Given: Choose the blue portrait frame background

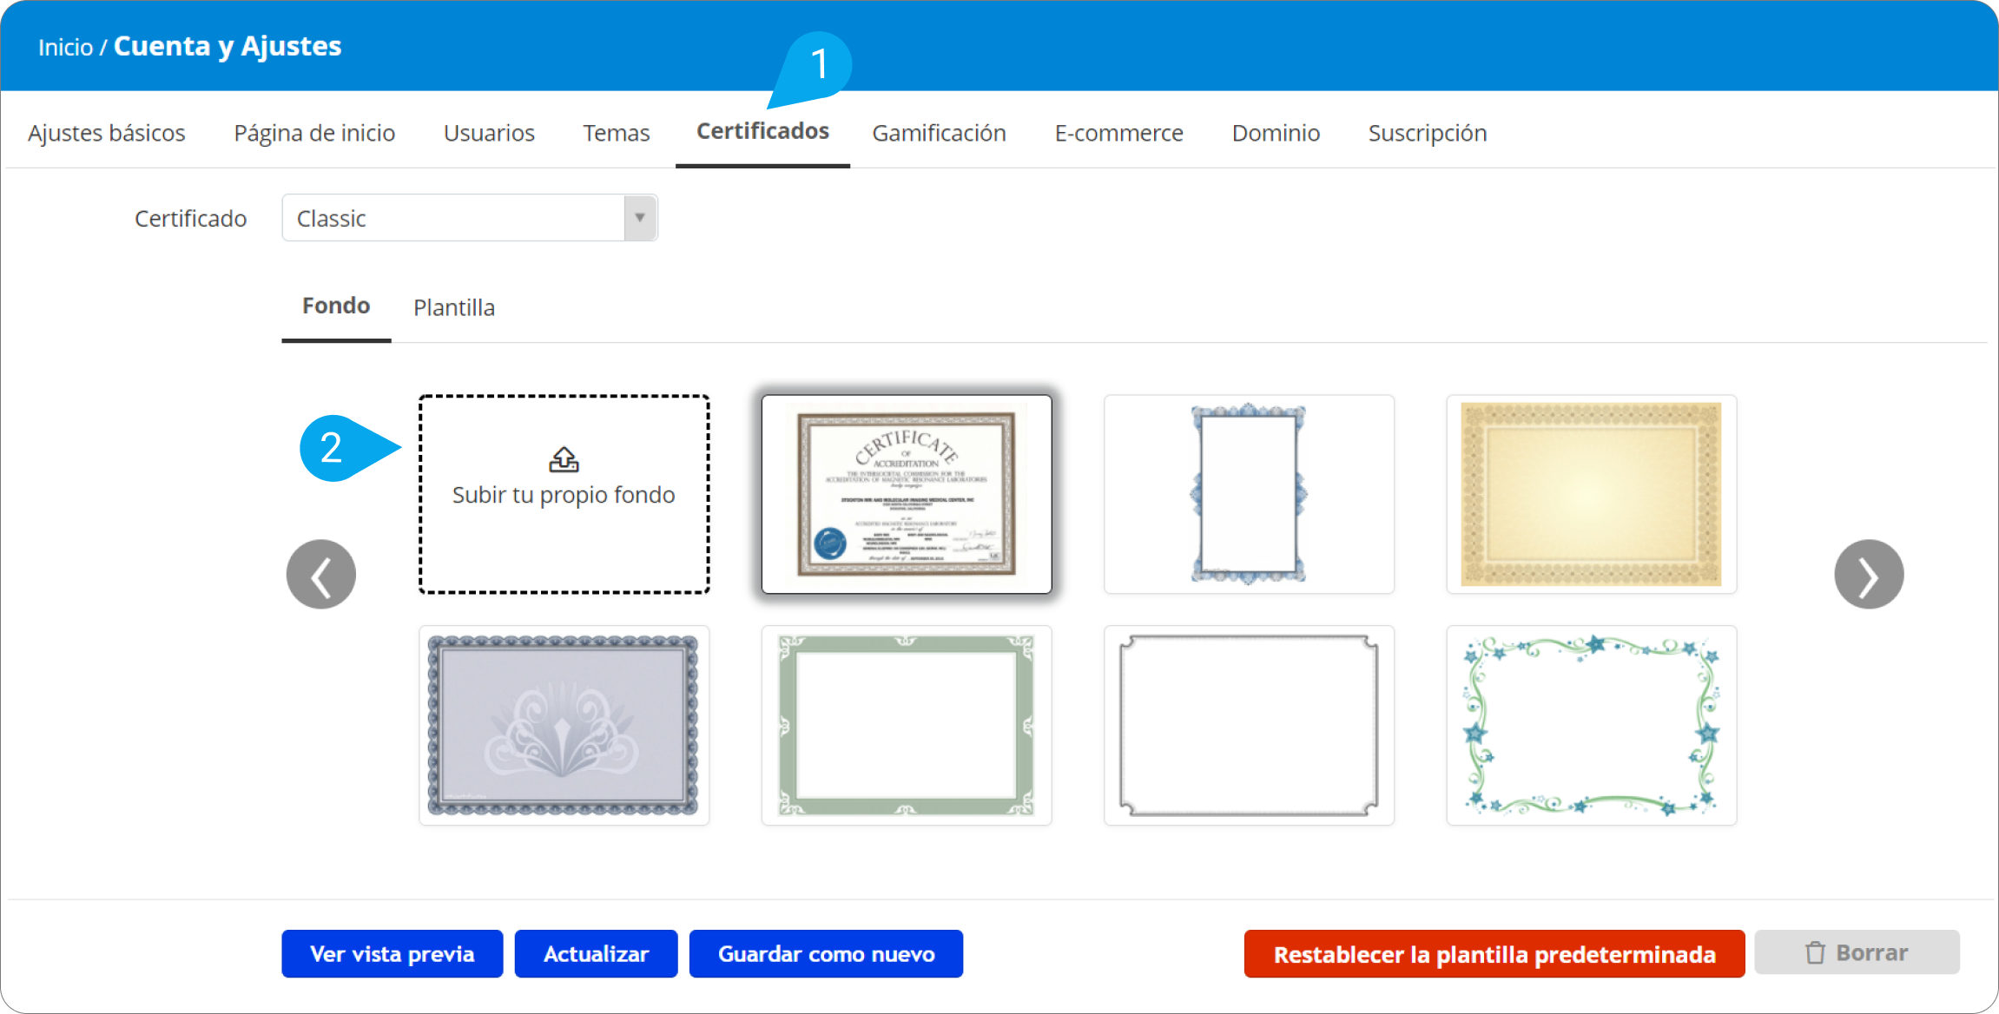Looking at the screenshot, I should click(1249, 495).
